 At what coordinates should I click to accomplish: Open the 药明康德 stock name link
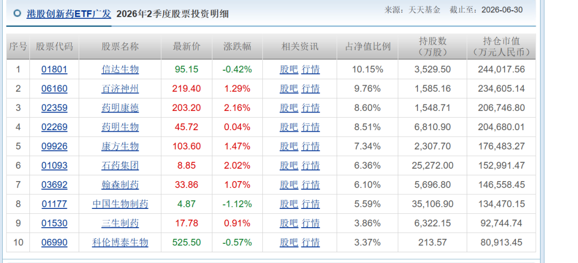tap(120, 108)
